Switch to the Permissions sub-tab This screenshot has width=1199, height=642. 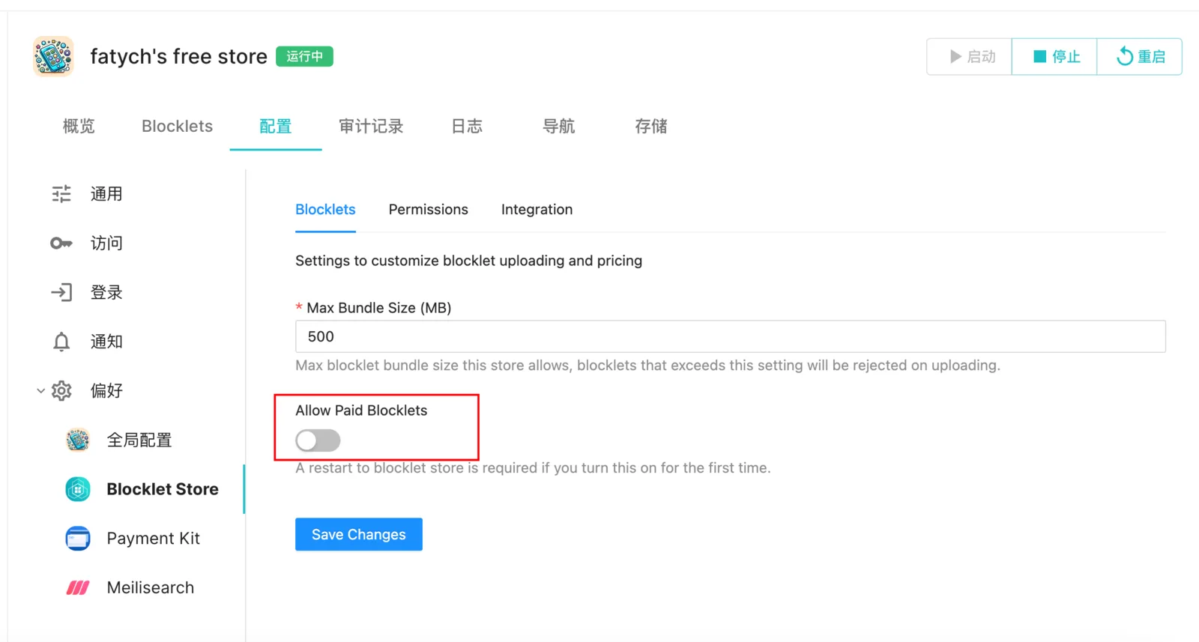coord(429,210)
